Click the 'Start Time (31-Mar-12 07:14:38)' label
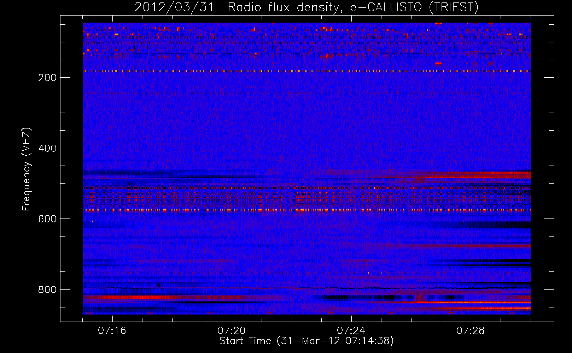Screen dimensions: 572x353 pos(307,341)
